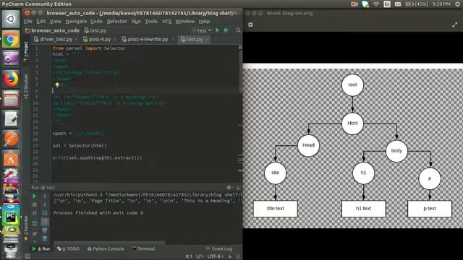
Task: Click the intention light bulb in the editor
Action: [57, 85]
